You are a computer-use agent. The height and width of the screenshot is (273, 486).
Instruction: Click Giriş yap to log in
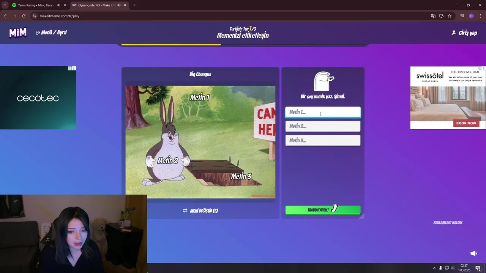464,33
